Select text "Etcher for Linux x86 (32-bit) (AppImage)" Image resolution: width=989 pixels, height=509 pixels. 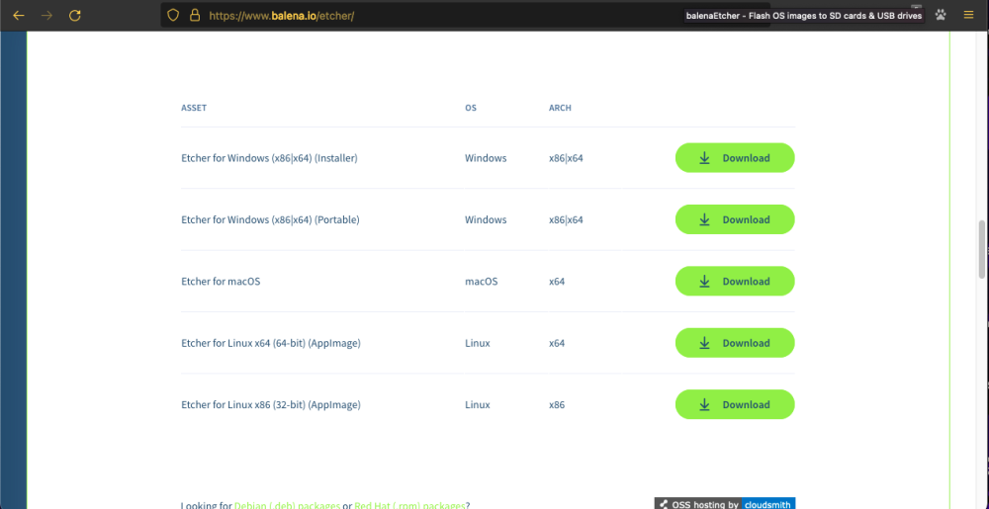[x=271, y=405]
